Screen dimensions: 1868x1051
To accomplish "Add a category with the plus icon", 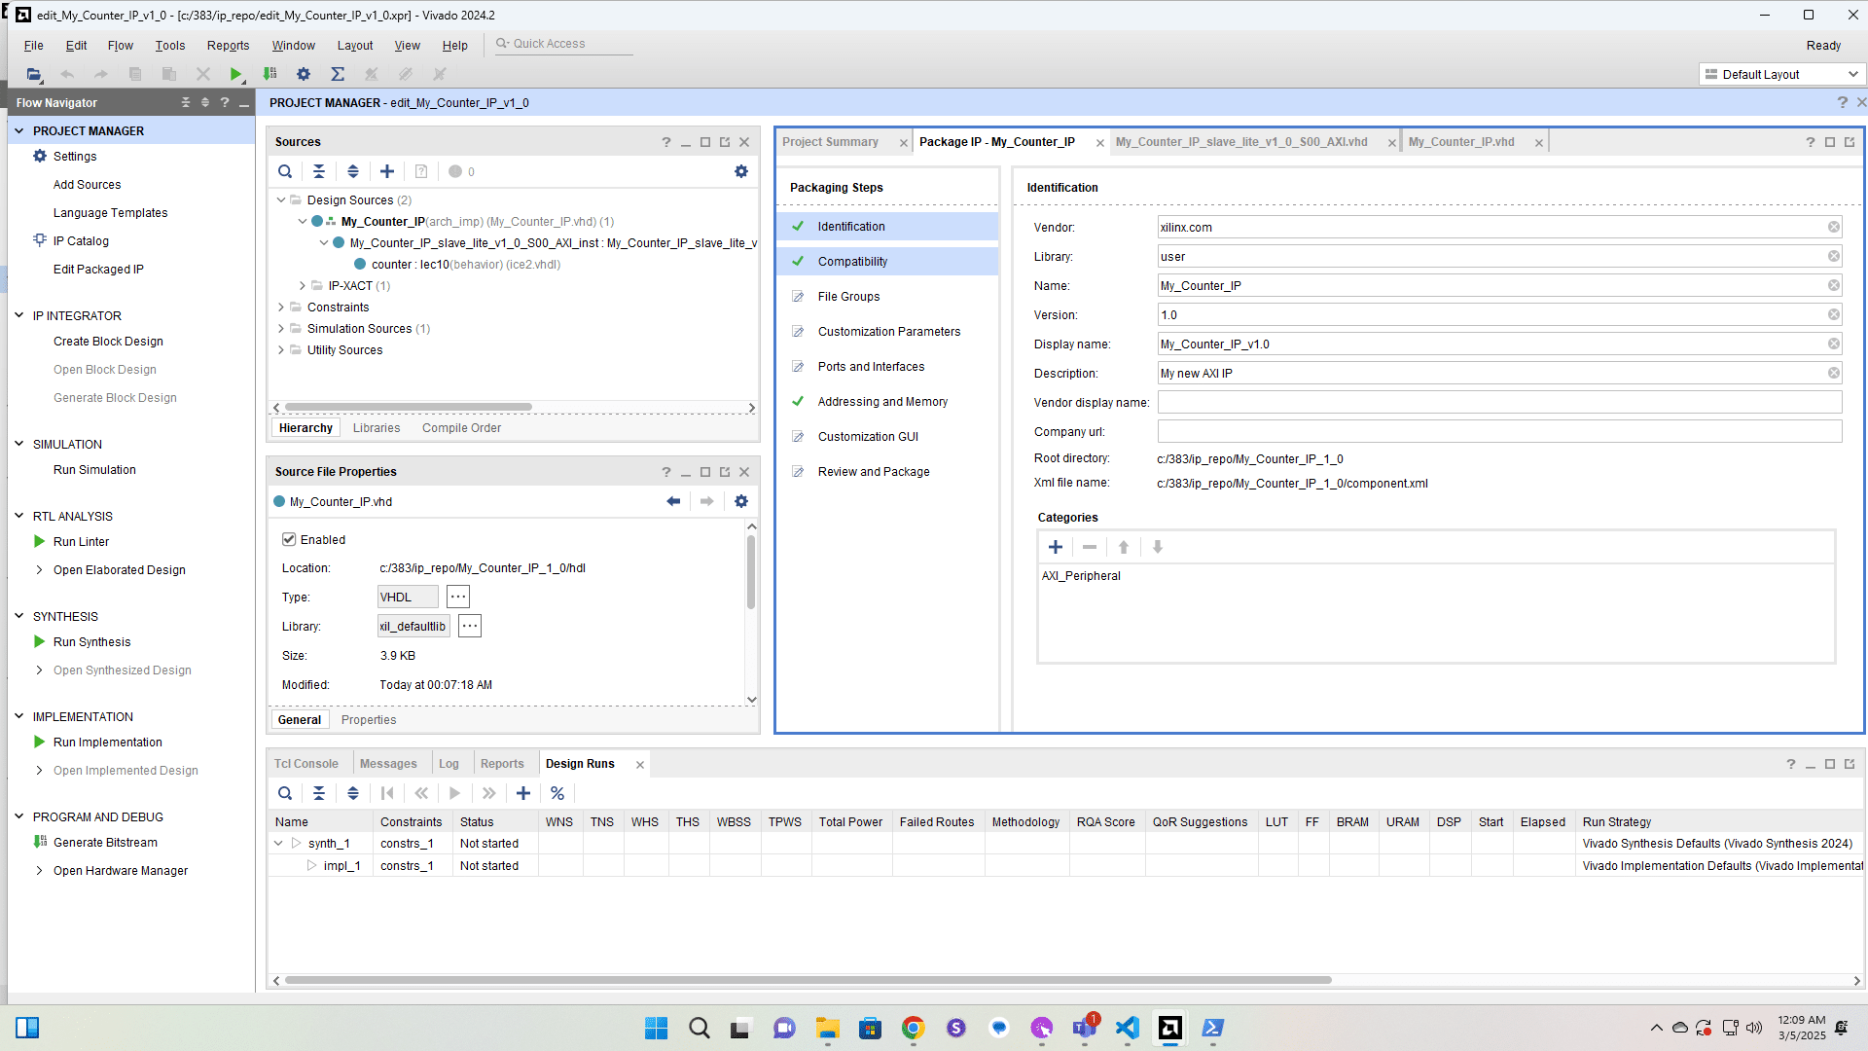I will 1056,547.
